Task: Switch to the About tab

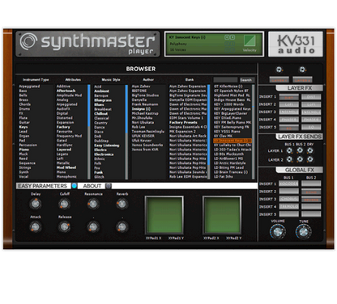Action: [92, 186]
